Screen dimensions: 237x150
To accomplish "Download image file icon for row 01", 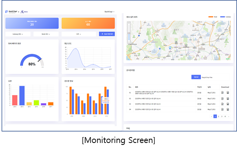I will (228, 93).
